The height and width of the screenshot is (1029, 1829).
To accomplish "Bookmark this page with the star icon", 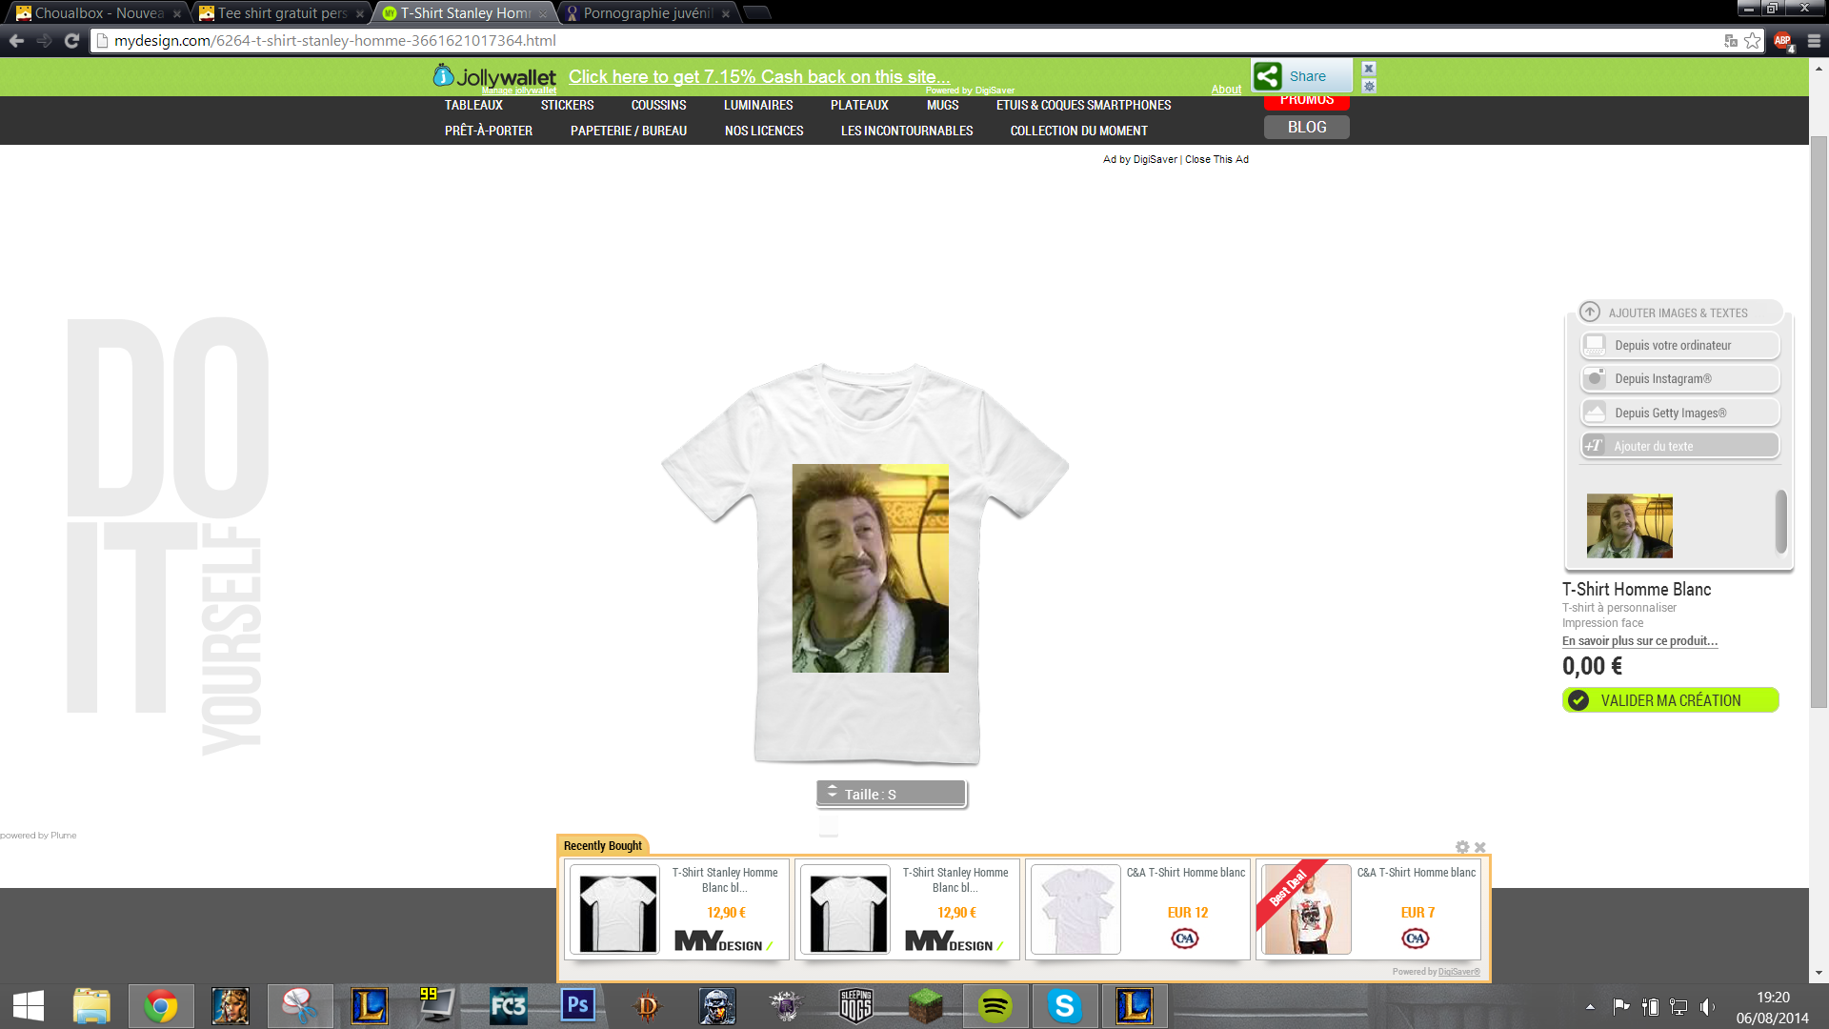I will (x=1753, y=41).
